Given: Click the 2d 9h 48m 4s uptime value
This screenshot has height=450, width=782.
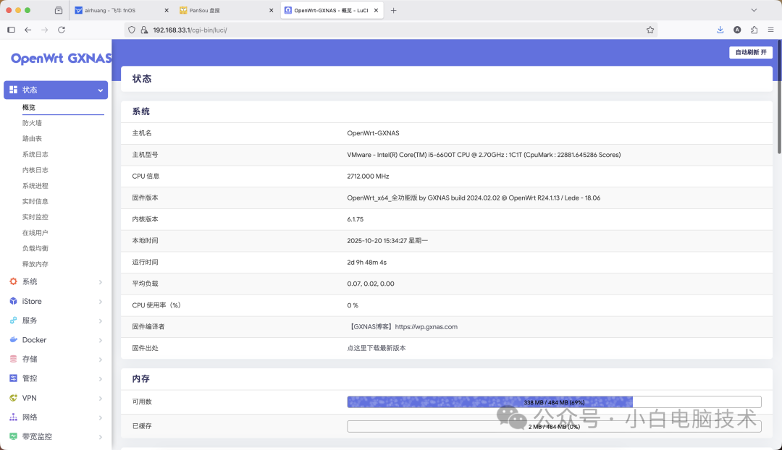Looking at the screenshot, I should pos(366,262).
